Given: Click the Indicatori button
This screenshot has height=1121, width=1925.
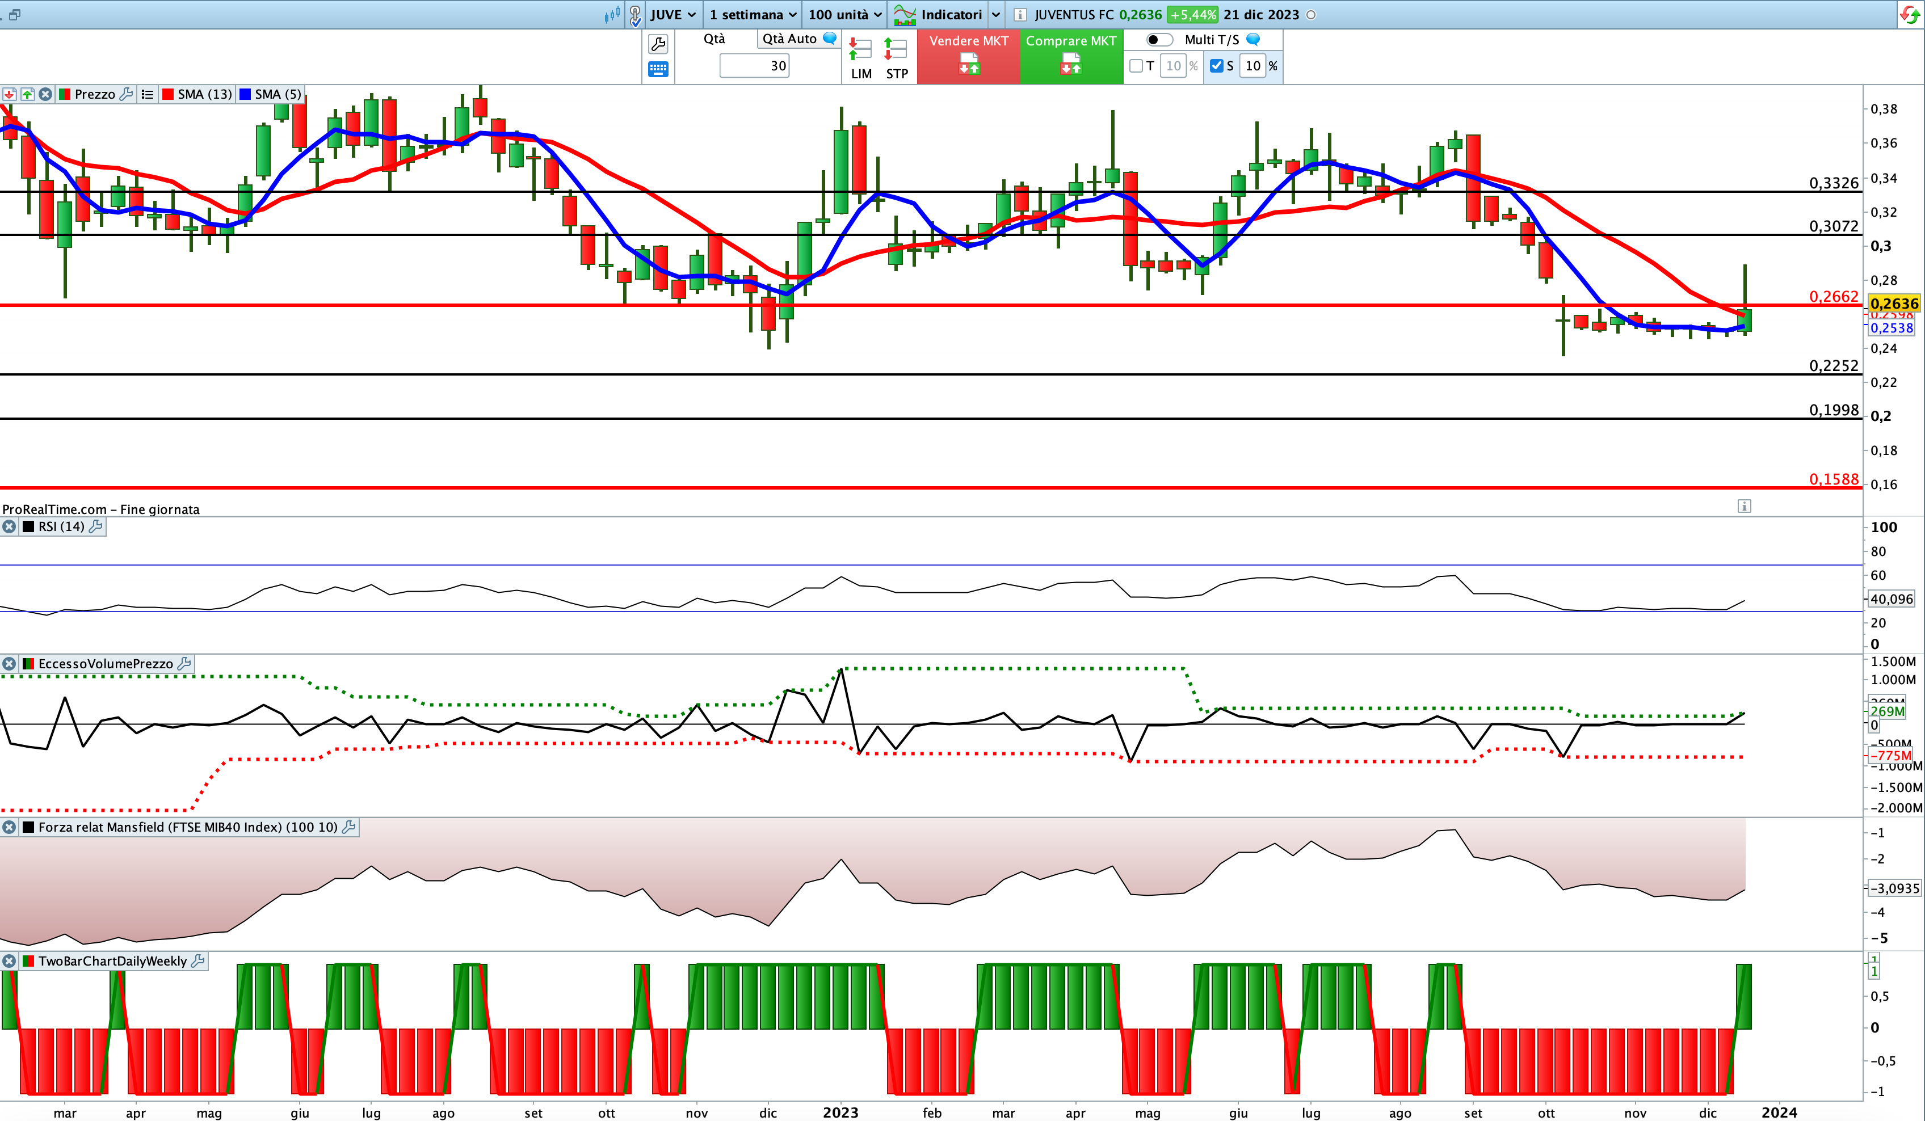Looking at the screenshot, I should 938,15.
